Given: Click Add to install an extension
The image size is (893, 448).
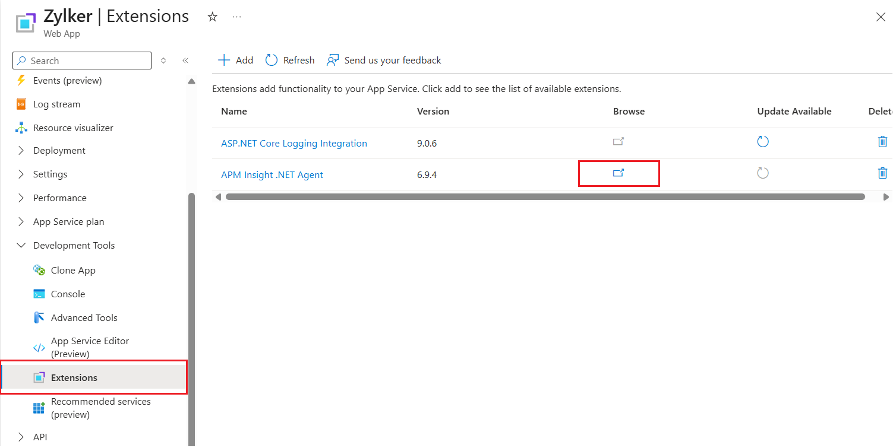Looking at the screenshot, I should [x=236, y=61].
